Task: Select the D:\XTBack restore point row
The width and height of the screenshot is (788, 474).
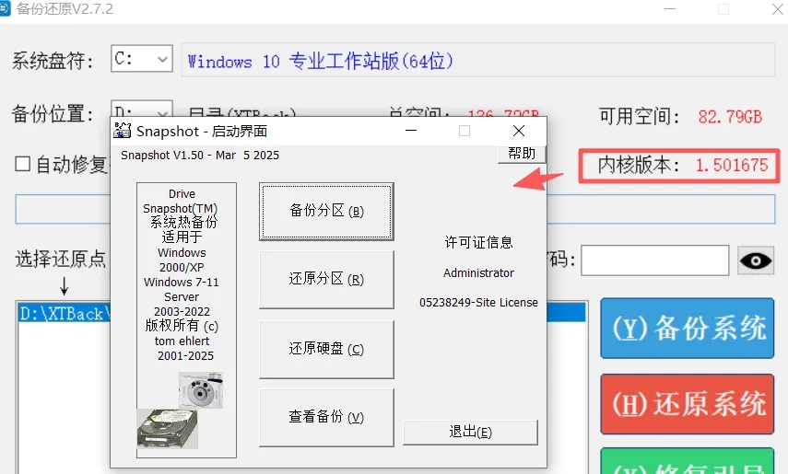Action: 64,313
